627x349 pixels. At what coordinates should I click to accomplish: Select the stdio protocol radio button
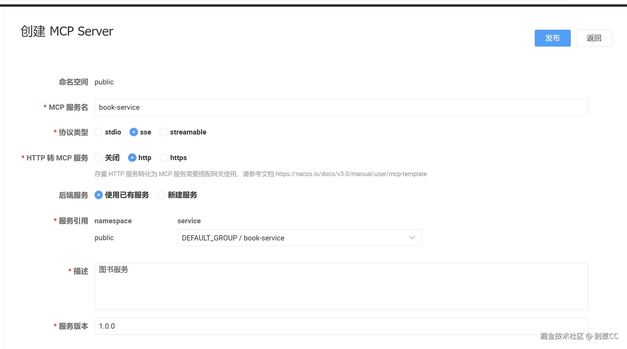99,132
